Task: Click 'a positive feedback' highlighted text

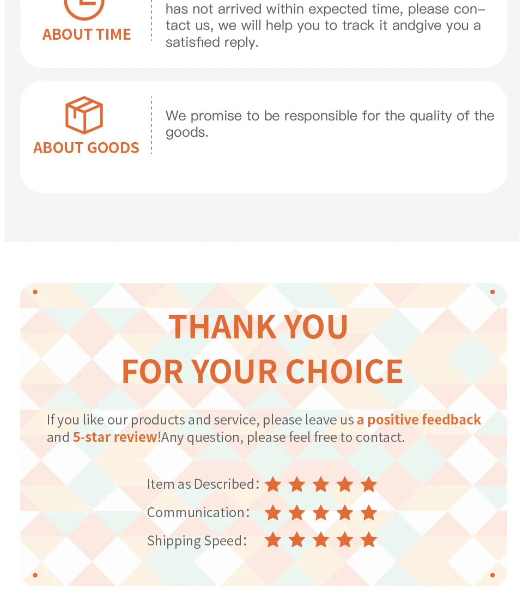Action: (419, 420)
